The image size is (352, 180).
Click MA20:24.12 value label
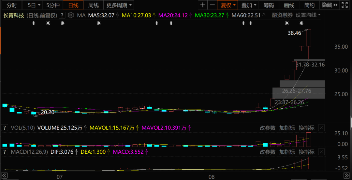click(x=173, y=16)
